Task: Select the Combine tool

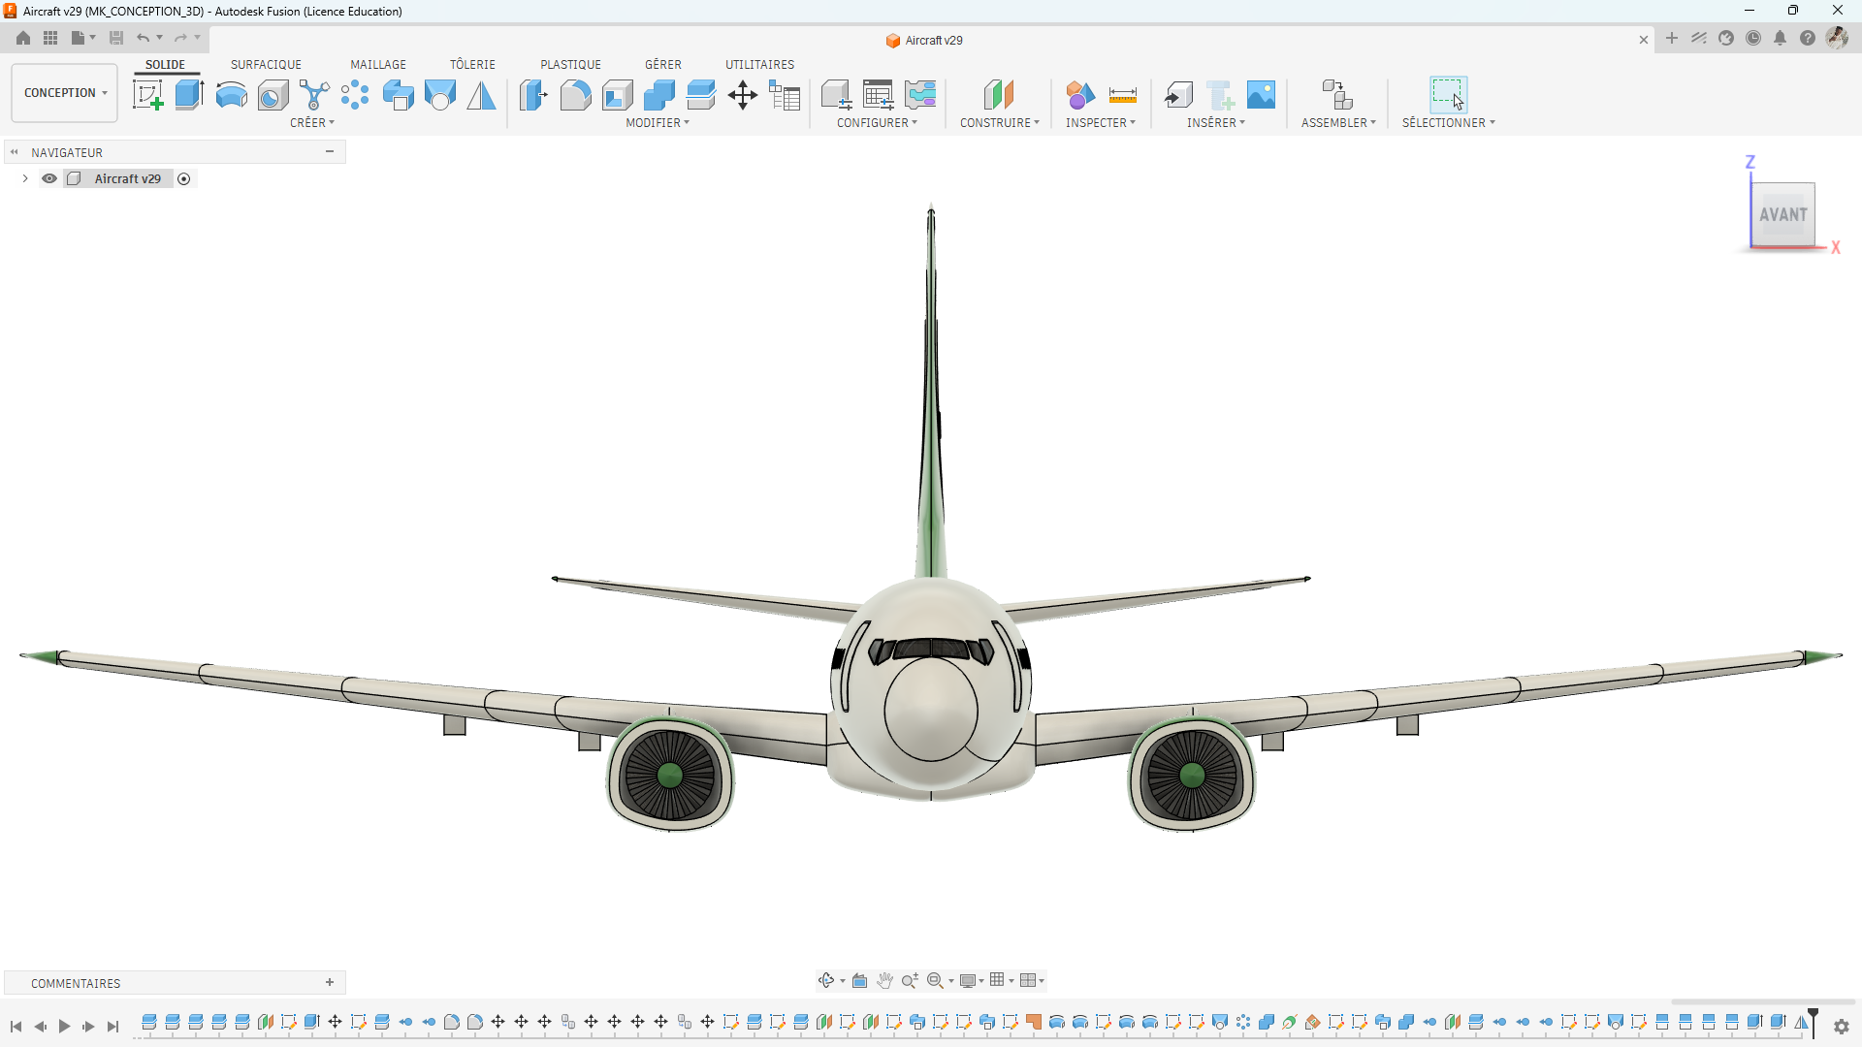Action: pos(658,95)
